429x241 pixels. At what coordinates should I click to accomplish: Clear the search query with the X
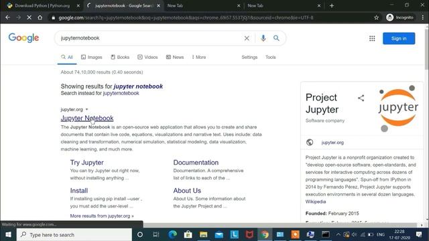click(x=247, y=38)
